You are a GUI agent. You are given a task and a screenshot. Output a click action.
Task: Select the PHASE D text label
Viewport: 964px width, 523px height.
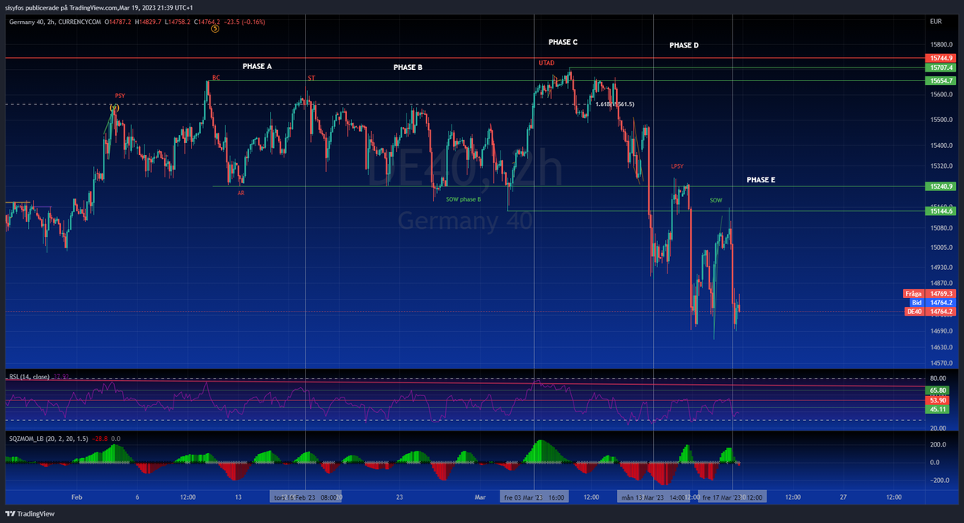(x=684, y=46)
